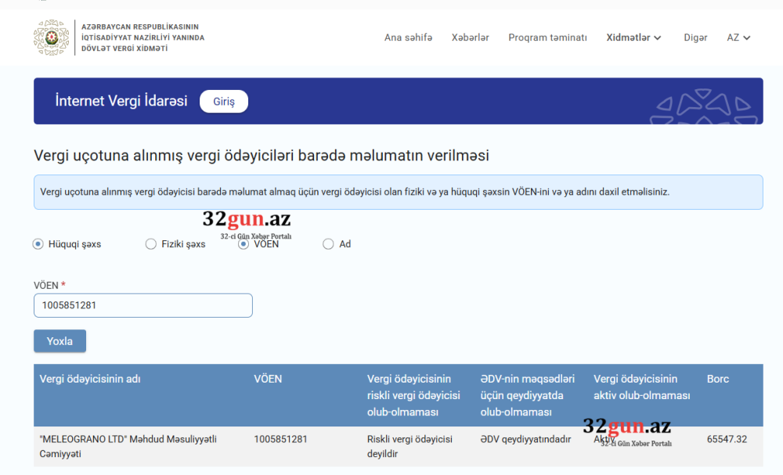Open the "Ana səhifə" navigation link
The height and width of the screenshot is (475, 783).
[408, 37]
